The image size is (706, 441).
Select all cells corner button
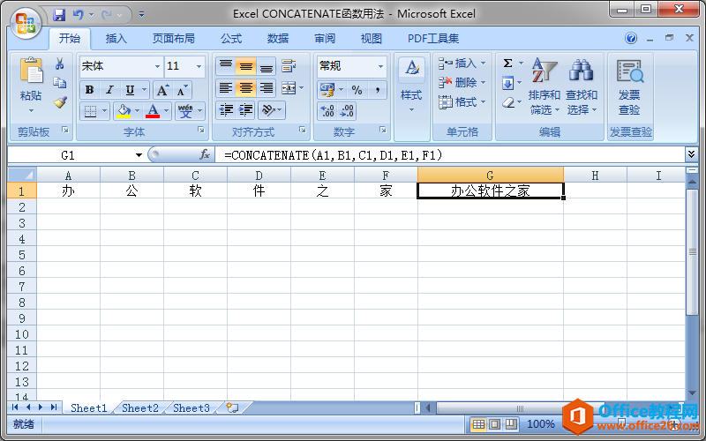coord(22,175)
